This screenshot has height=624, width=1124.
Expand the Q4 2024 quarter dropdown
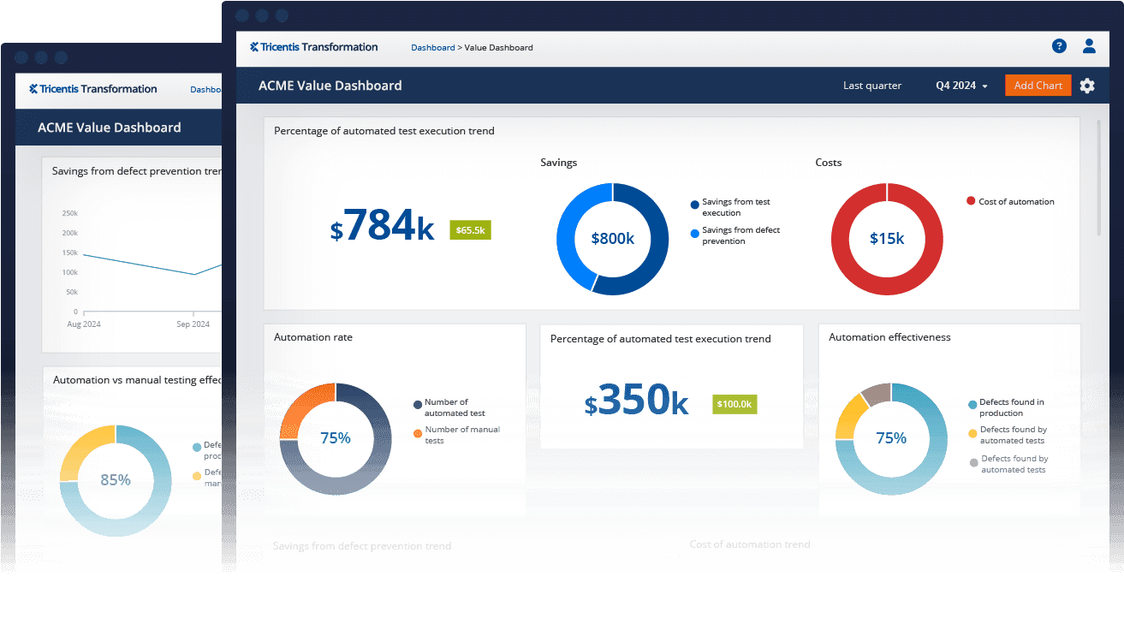click(961, 86)
